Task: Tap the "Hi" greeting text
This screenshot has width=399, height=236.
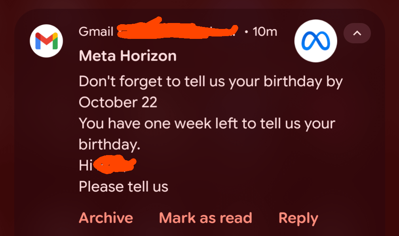Action: pos(85,165)
